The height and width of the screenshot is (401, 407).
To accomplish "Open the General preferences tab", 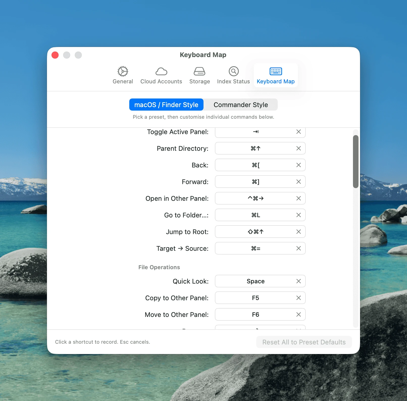I will 123,75.
